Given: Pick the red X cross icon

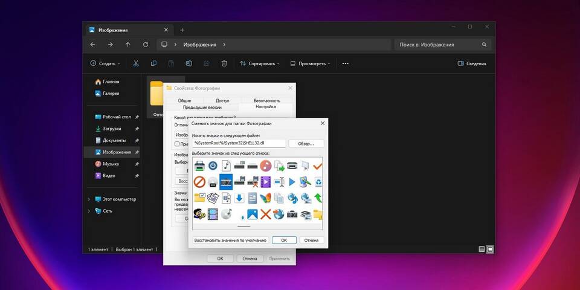Looking at the screenshot, I should [x=265, y=214].
